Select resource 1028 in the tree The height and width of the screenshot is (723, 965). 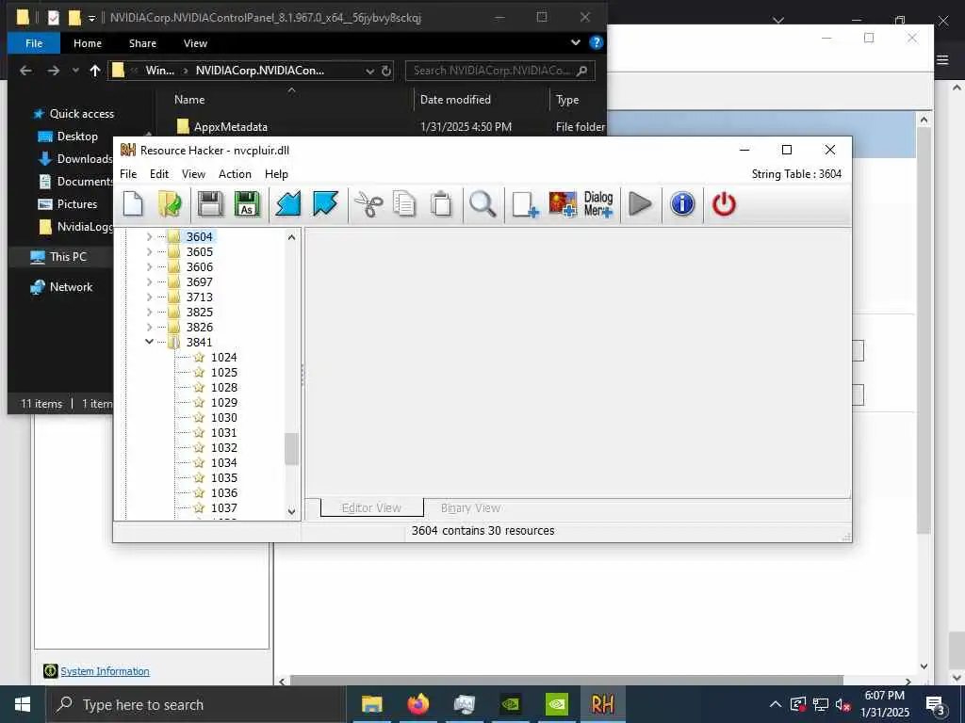[223, 387]
